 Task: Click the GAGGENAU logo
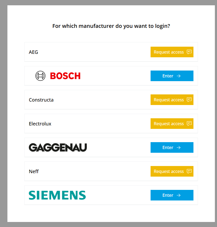[58, 147]
